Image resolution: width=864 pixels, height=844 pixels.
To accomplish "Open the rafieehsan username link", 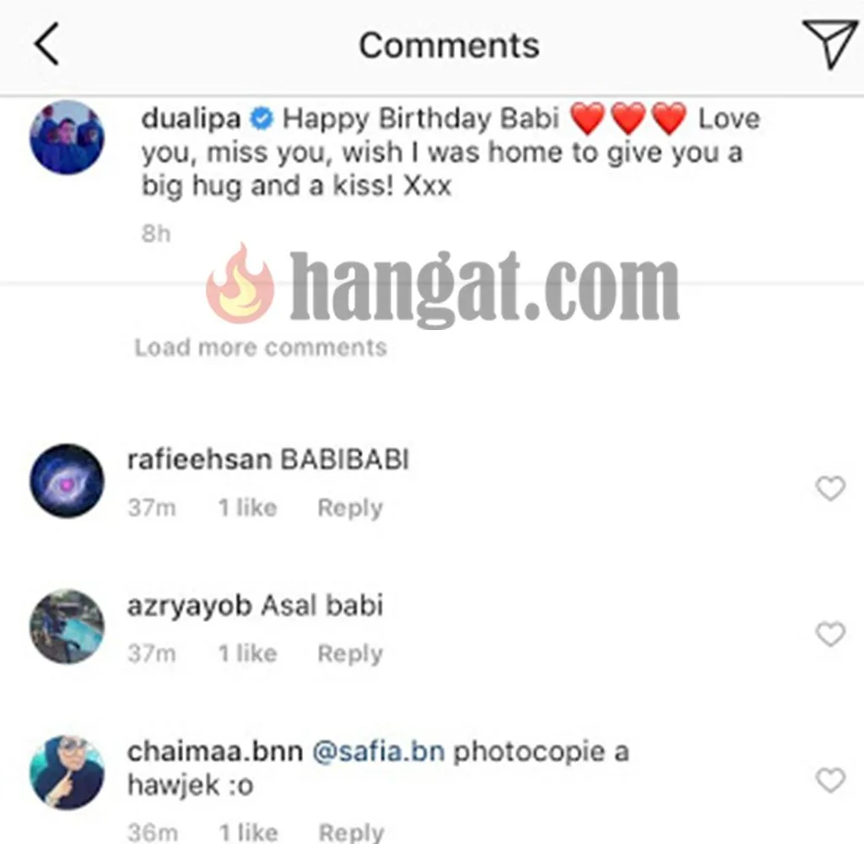I will coord(199,460).
